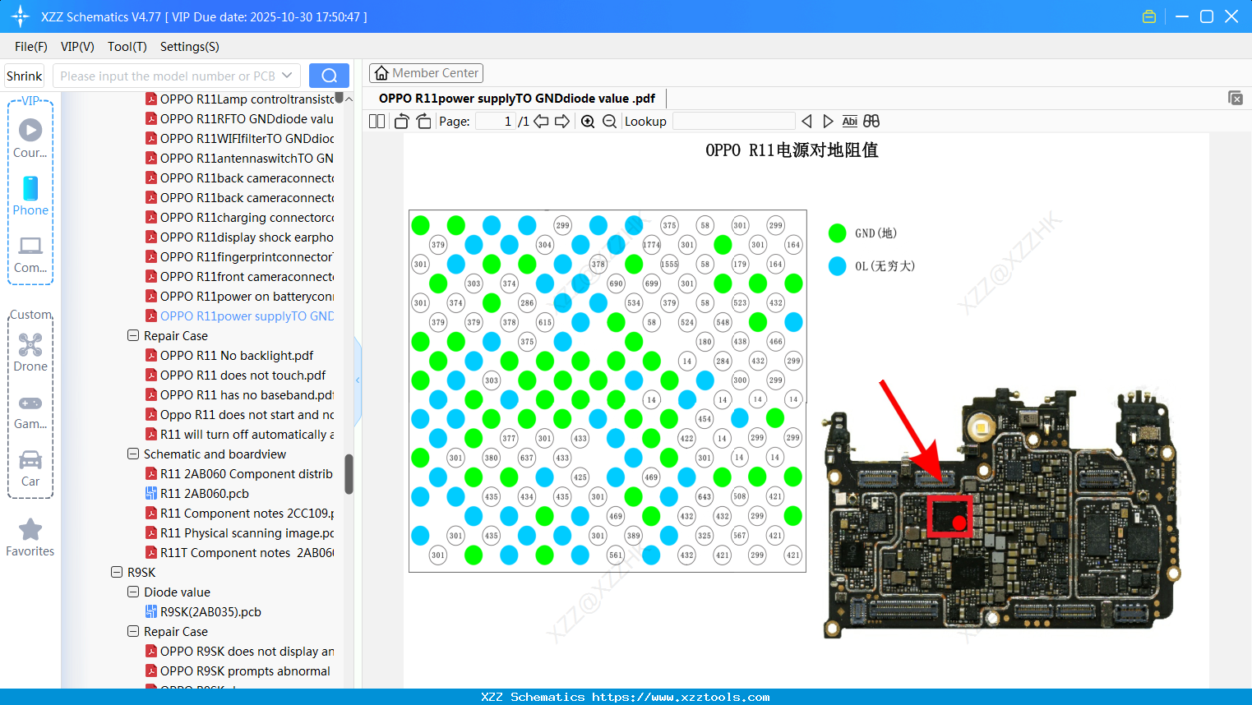Rotate the page counterclockwise
Viewport: 1252px width, 705px height.
pos(400,121)
